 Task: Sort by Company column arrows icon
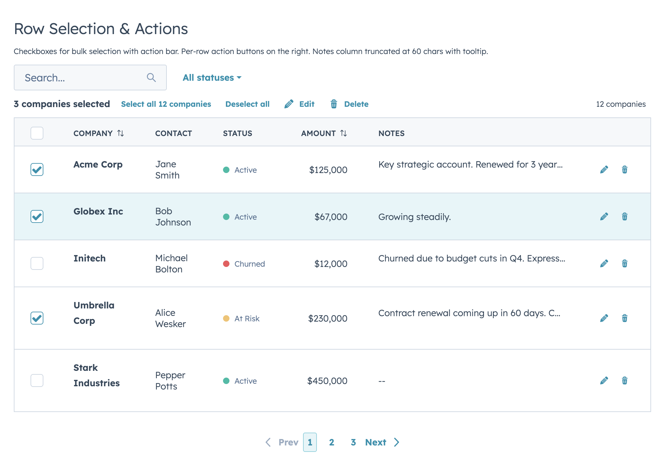click(x=121, y=133)
